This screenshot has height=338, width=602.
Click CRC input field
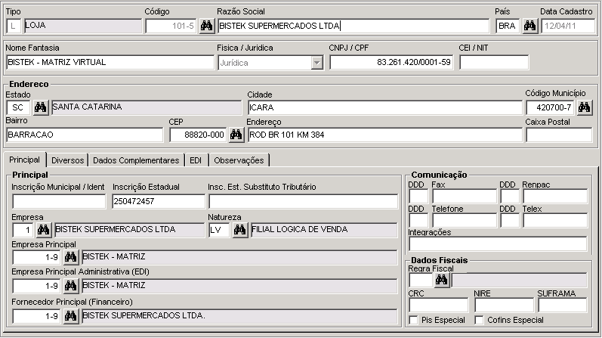438,305
